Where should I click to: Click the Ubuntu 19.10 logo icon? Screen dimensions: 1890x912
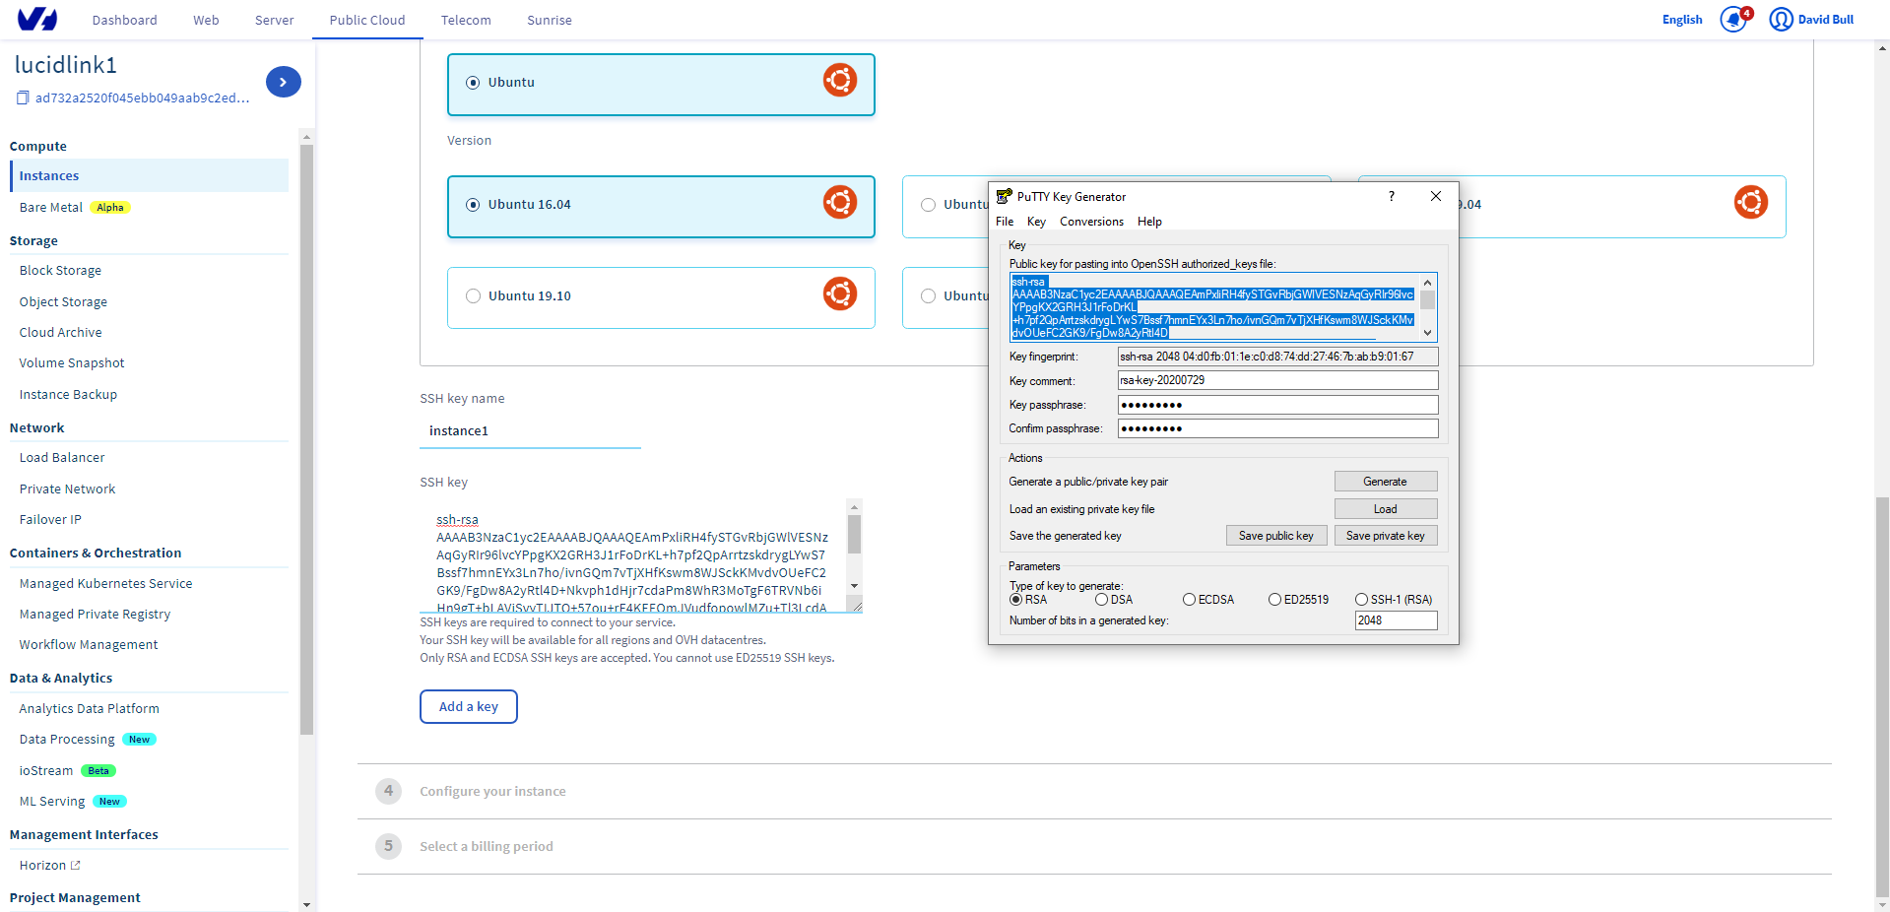[x=840, y=293]
